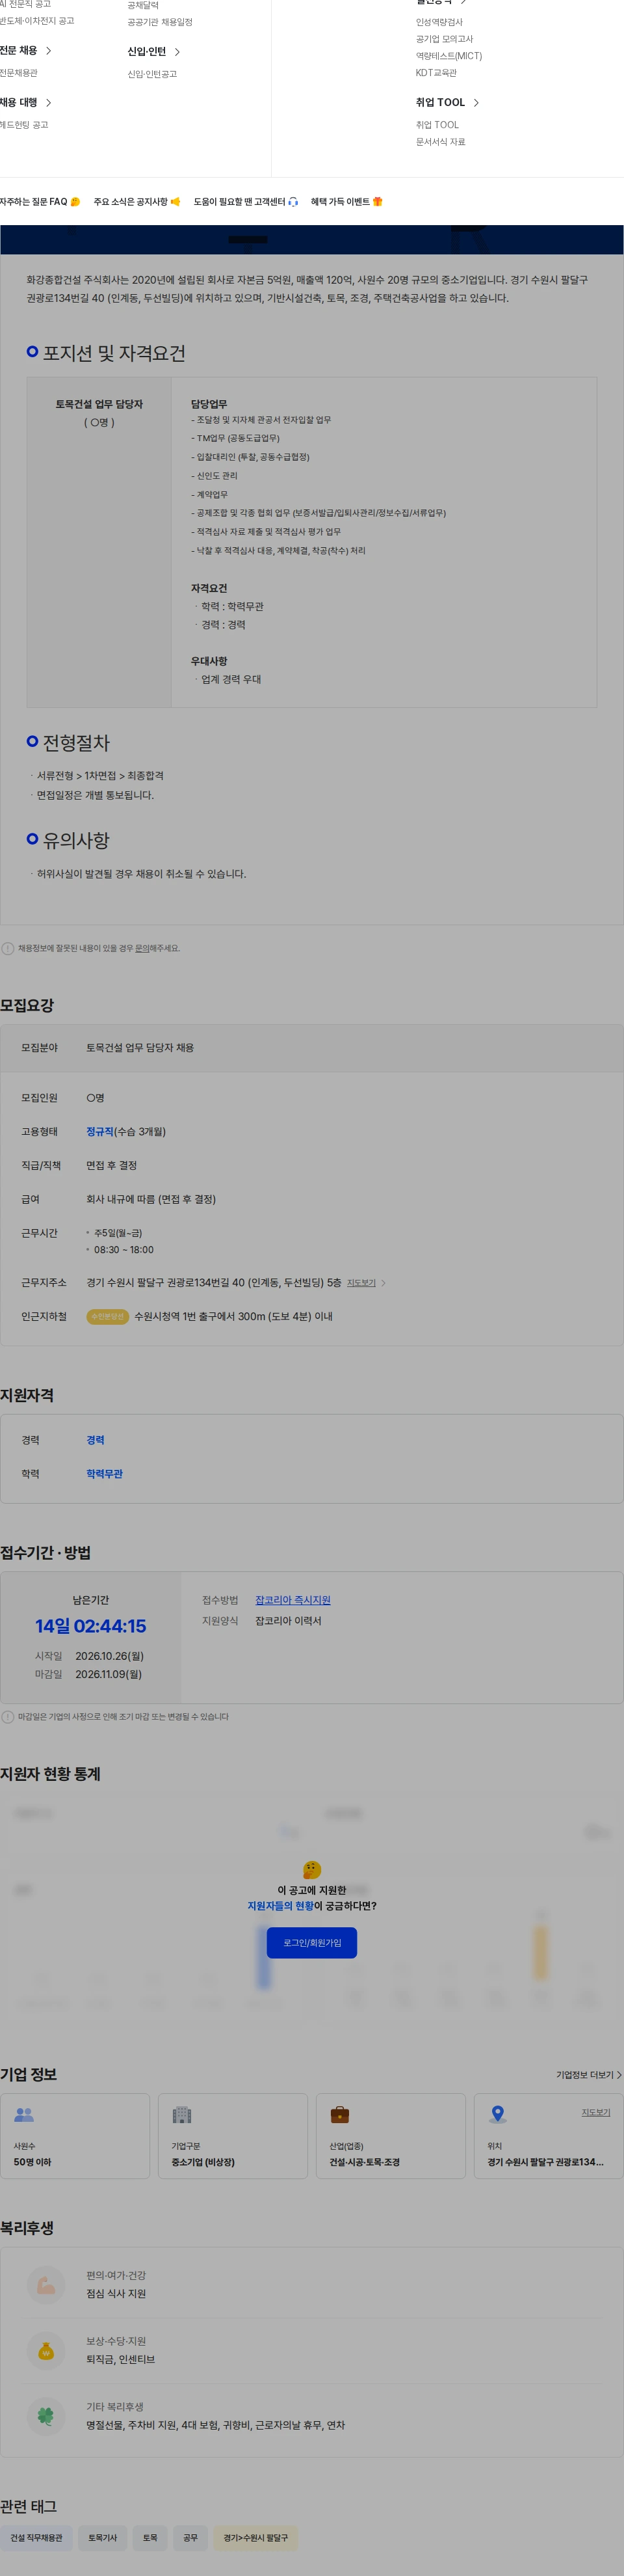Click the gift icon beside 이벤트
Image resolution: width=624 pixels, height=2576 pixels.
click(x=378, y=202)
